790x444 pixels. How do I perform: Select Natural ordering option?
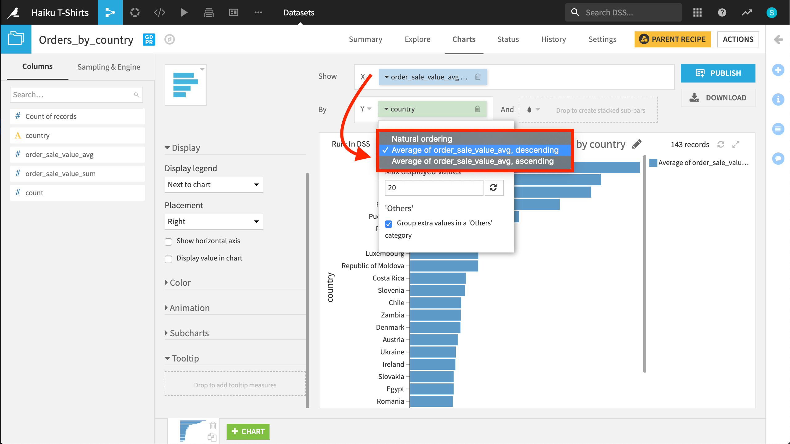click(x=422, y=139)
